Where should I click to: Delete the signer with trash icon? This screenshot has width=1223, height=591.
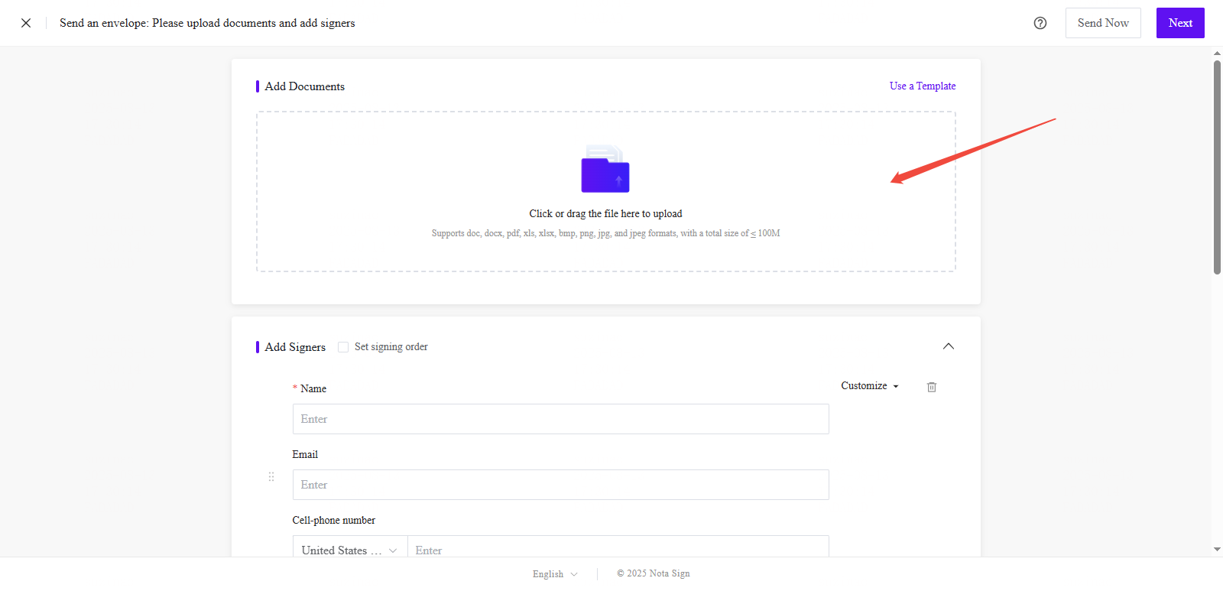click(931, 387)
